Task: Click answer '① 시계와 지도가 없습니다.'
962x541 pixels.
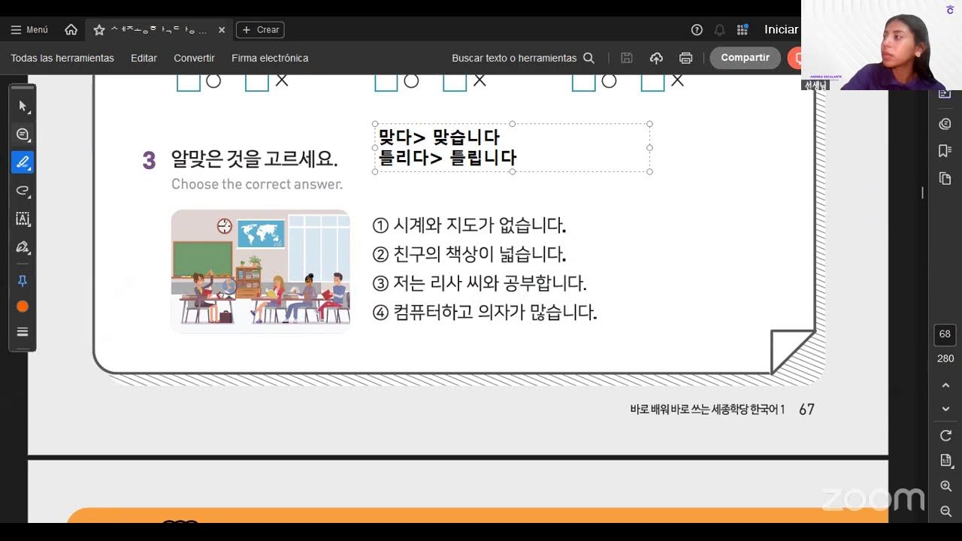Action: coord(469,225)
